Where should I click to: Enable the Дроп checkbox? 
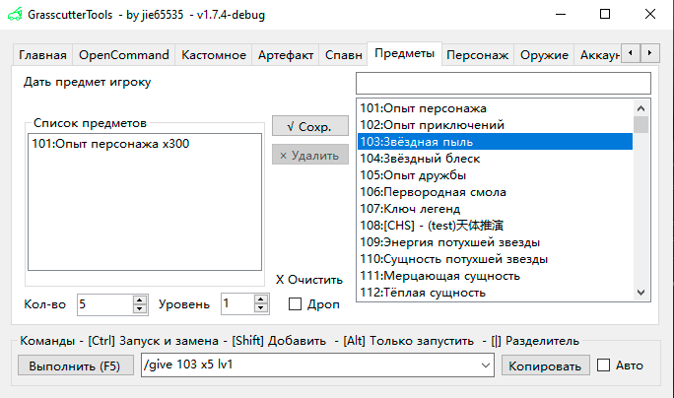click(296, 304)
